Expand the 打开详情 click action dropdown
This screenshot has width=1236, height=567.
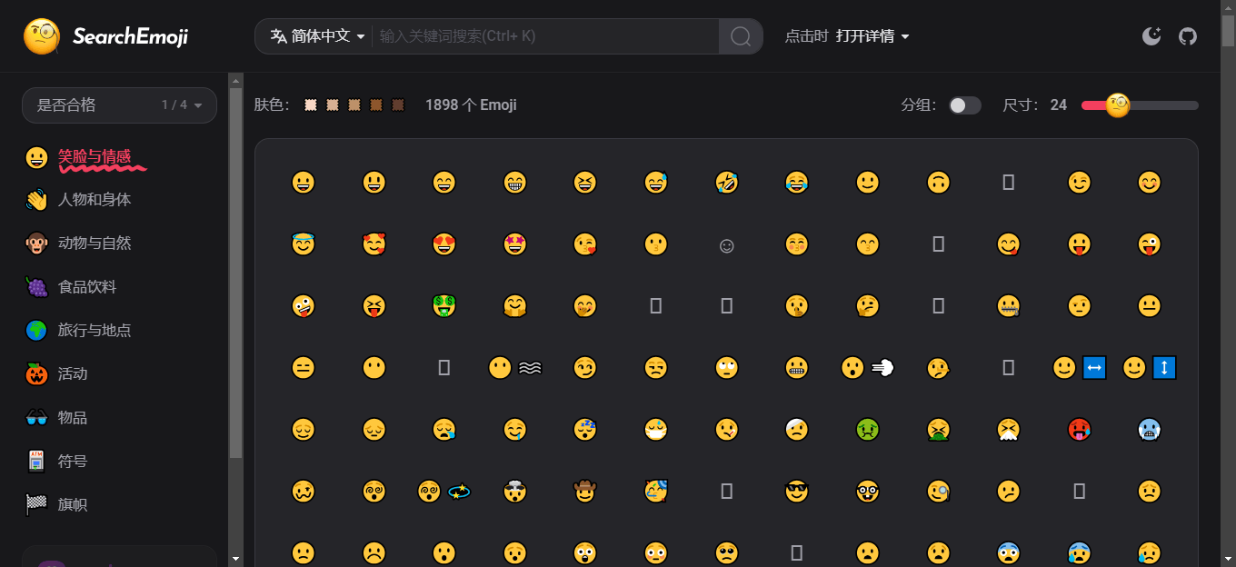[872, 36]
